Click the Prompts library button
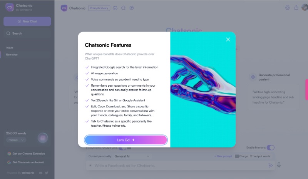Screen dimensions: 308x179 [x=99, y=8]
